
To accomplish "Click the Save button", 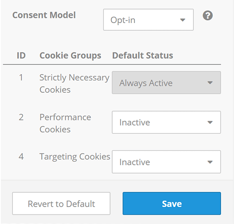I will [172, 204].
